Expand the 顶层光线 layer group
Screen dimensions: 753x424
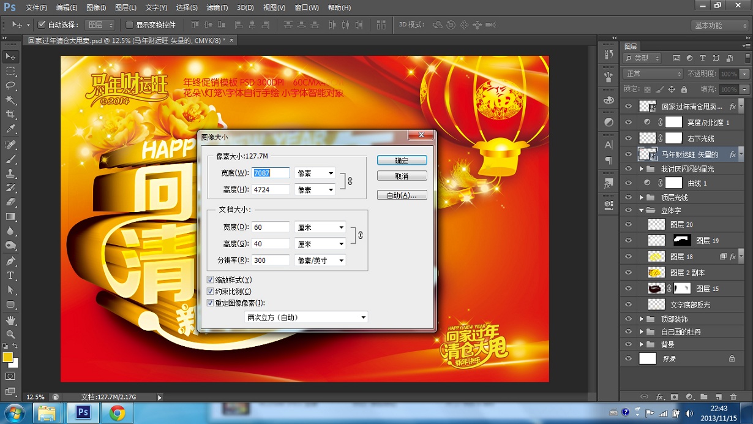click(642, 198)
